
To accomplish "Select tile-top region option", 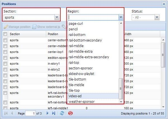I will pos(93,91).
